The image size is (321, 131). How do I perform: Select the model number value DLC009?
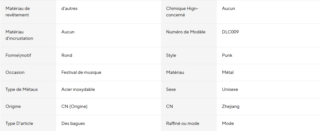(x=230, y=32)
